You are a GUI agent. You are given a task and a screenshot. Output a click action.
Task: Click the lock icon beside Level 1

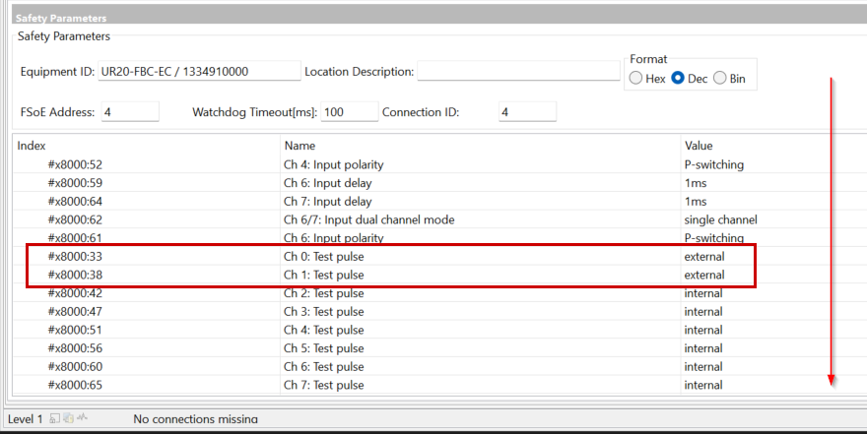[x=54, y=418]
